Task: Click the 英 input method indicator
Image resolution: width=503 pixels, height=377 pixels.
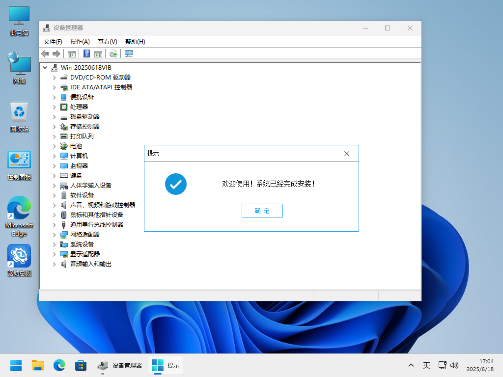Action: 426,365
